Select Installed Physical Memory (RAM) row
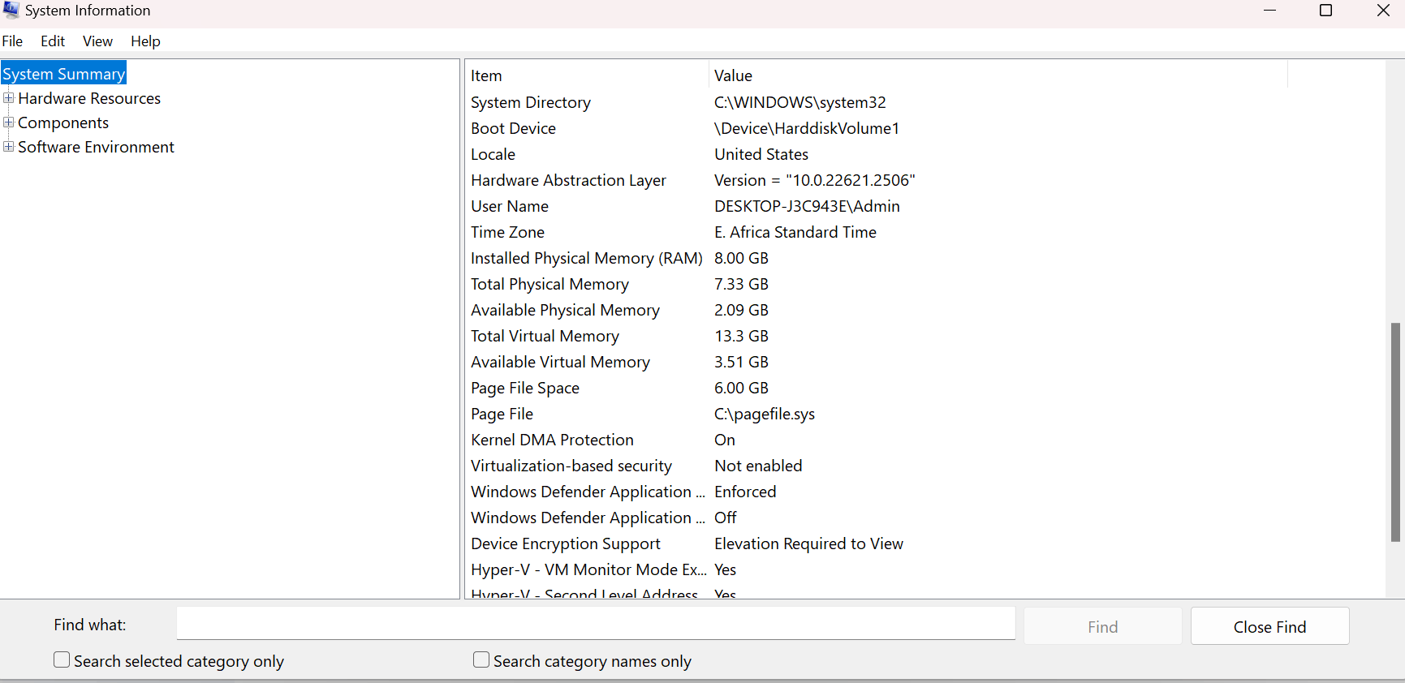The height and width of the screenshot is (683, 1405). click(877, 258)
